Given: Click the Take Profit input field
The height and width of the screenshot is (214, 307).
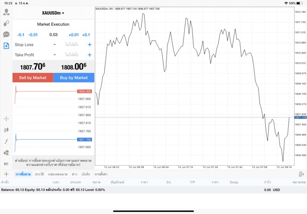Looking at the screenshot, I should point(71,55).
